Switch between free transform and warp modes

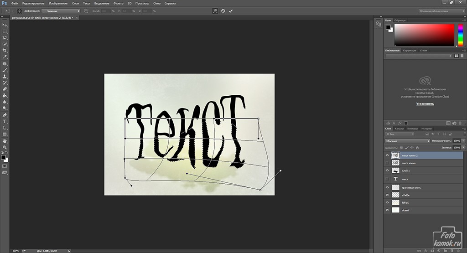click(215, 10)
